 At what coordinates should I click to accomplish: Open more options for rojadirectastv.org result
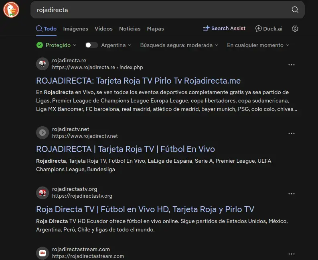click(x=292, y=194)
